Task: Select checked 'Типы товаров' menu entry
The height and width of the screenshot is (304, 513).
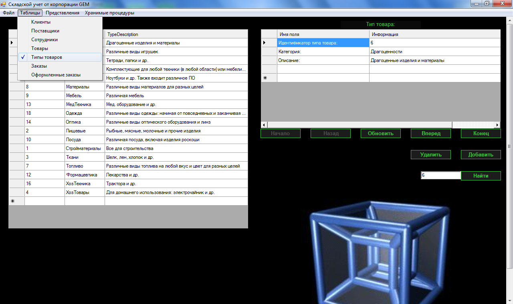Action: [46, 57]
